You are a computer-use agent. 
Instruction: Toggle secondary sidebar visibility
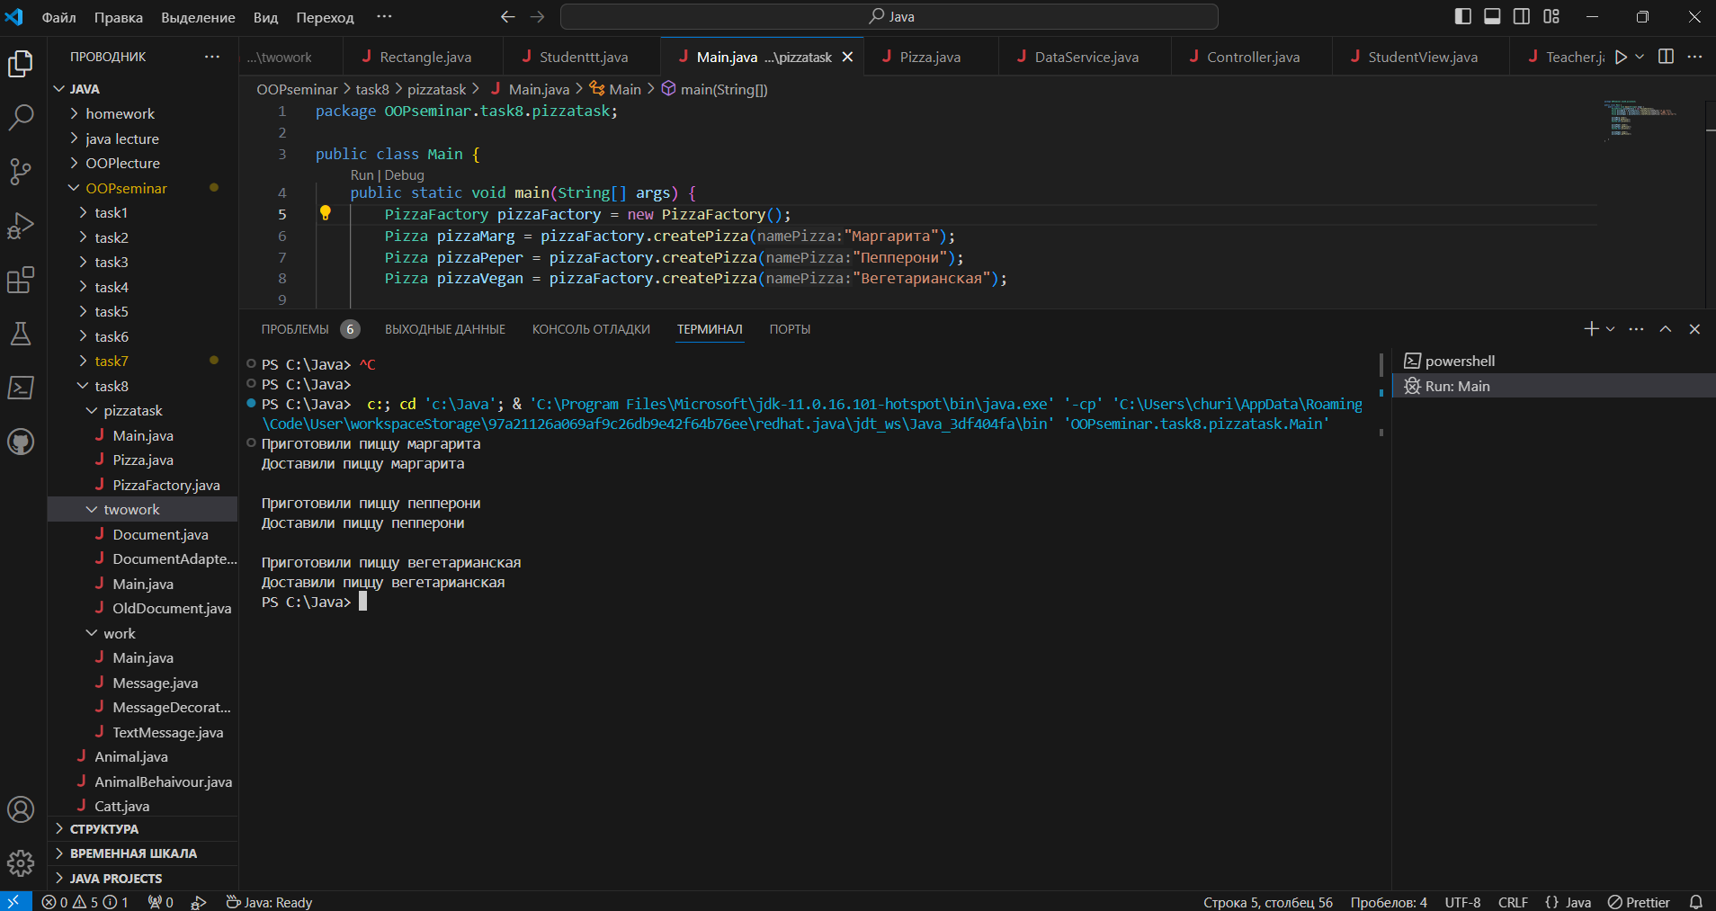1522,16
